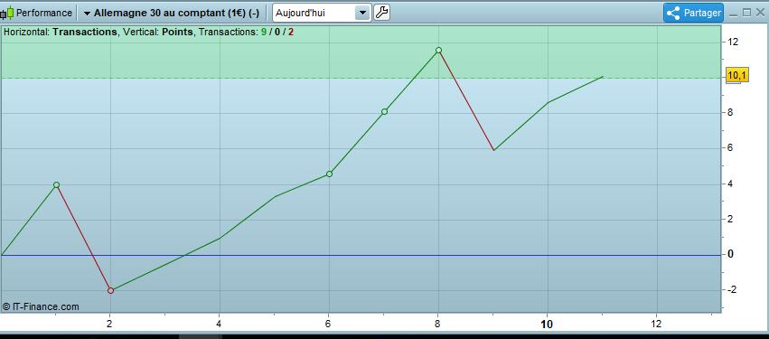Click the Performance candlestick icon
The image size is (769, 339).
click(7, 13)
